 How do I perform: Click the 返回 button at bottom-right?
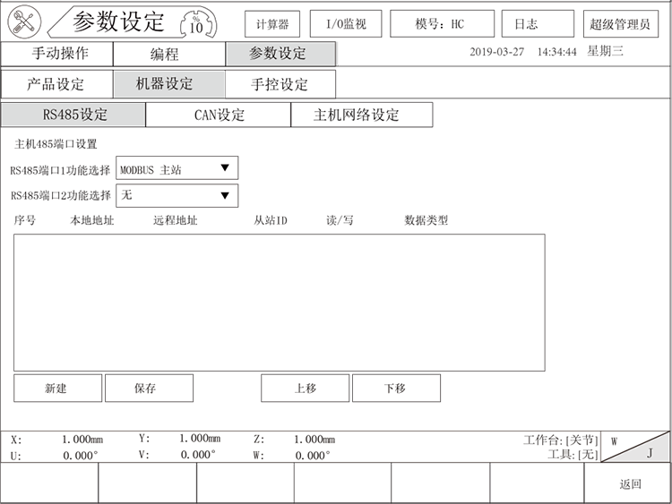(629, 484)
